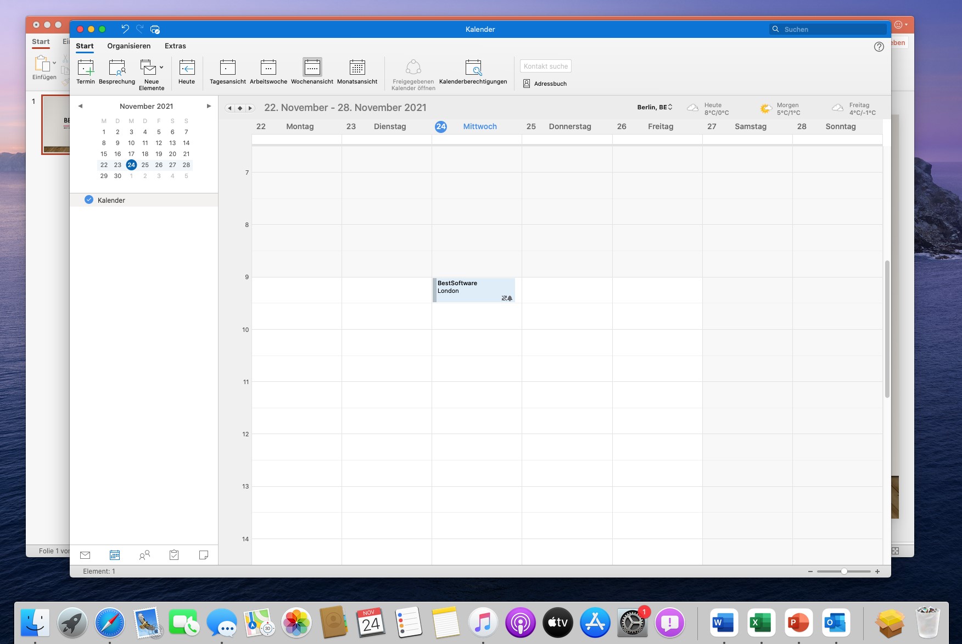This screenshot has height=644, width=962.
Task: Open the Berlin, BE weather location selector
Action: coord(655,107)
